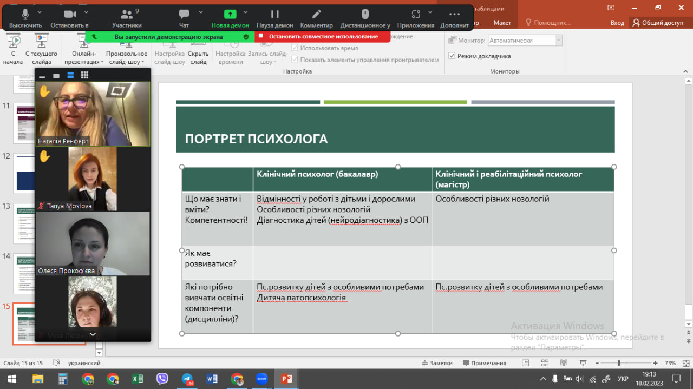Open Zoom annotation tools (Комментир)
Image resolution: width=693 pixels, height=389 pixels.
(x=316, y=18)
